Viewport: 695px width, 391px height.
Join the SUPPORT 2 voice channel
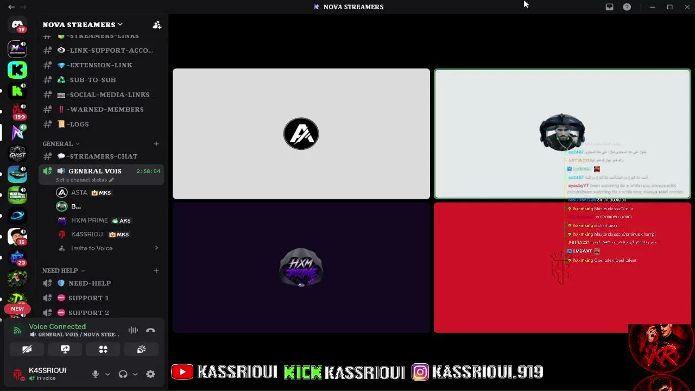(x=101, y=312)
